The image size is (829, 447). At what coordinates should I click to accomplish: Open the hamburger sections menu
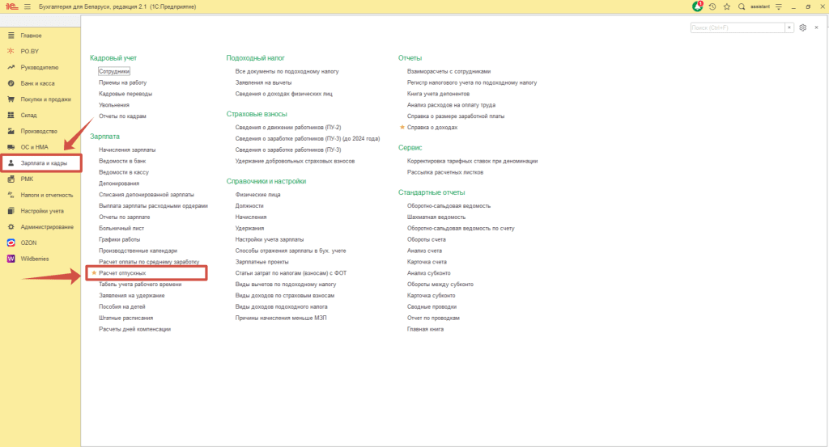28,6
